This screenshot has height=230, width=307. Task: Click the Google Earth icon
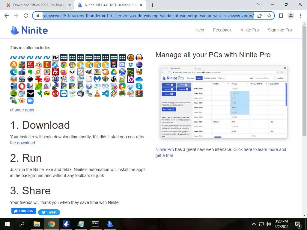tap(122, 72)
